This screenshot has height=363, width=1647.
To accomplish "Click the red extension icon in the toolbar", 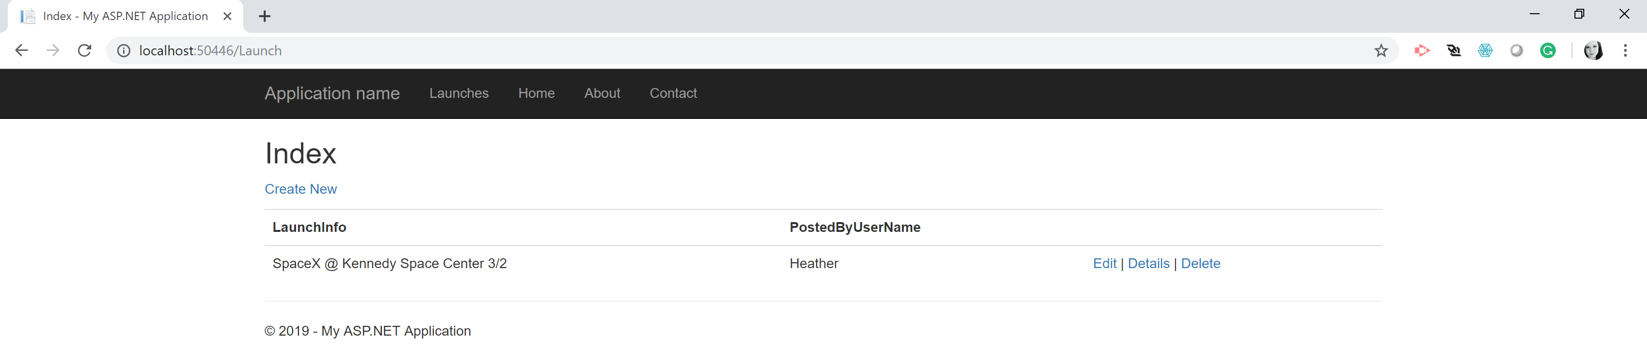I will [x=1422, y=50].
